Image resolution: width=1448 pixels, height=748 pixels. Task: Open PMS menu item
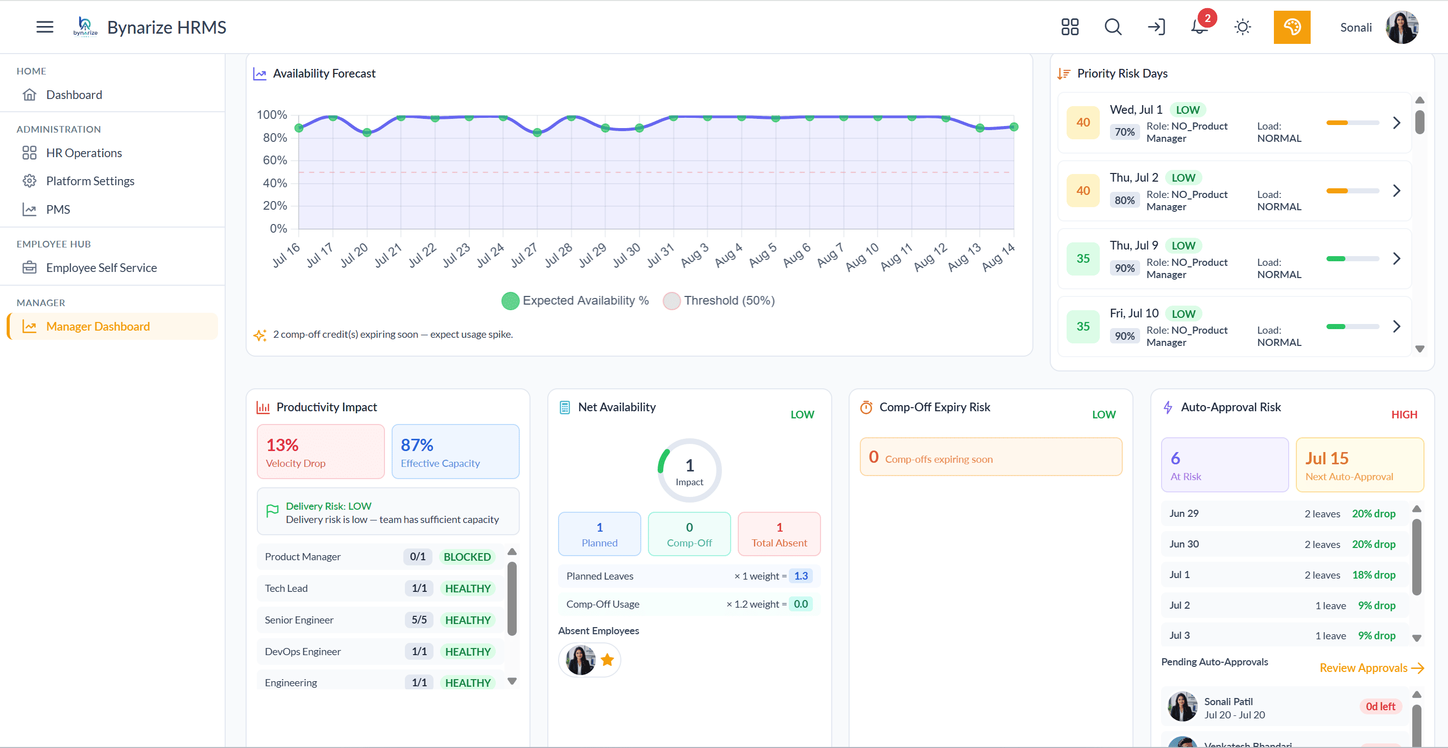pyautogui.click(x=112, y=210)
